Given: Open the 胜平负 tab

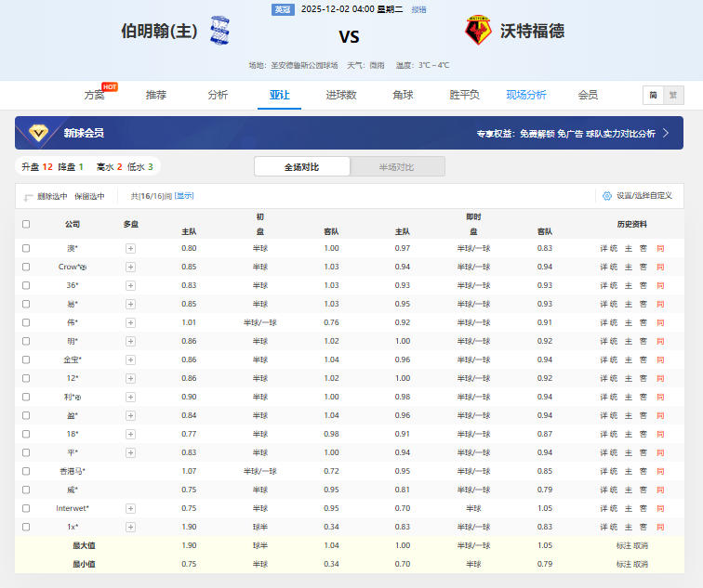Looking at the screenshot, I should pos(464,95).
